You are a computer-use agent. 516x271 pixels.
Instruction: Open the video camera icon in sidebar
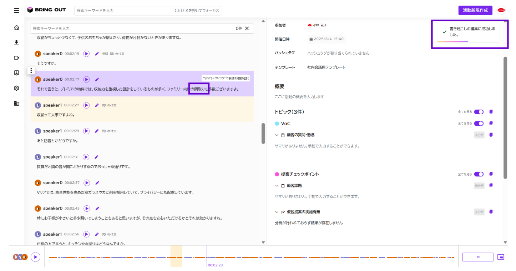[16, 58]
